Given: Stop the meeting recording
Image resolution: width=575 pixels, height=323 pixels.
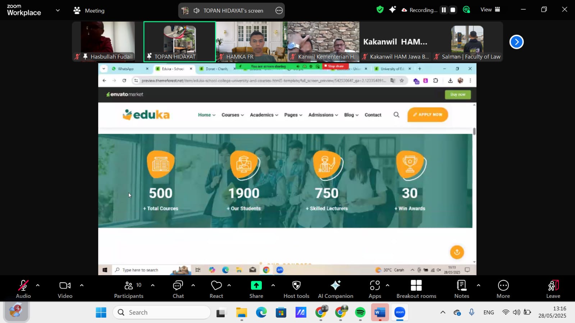Looking at the screenshot, I should click(453, 10).
